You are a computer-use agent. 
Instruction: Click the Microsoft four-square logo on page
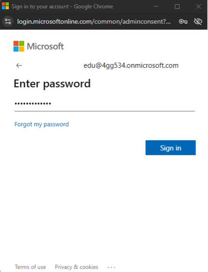(x=19, y=46)
